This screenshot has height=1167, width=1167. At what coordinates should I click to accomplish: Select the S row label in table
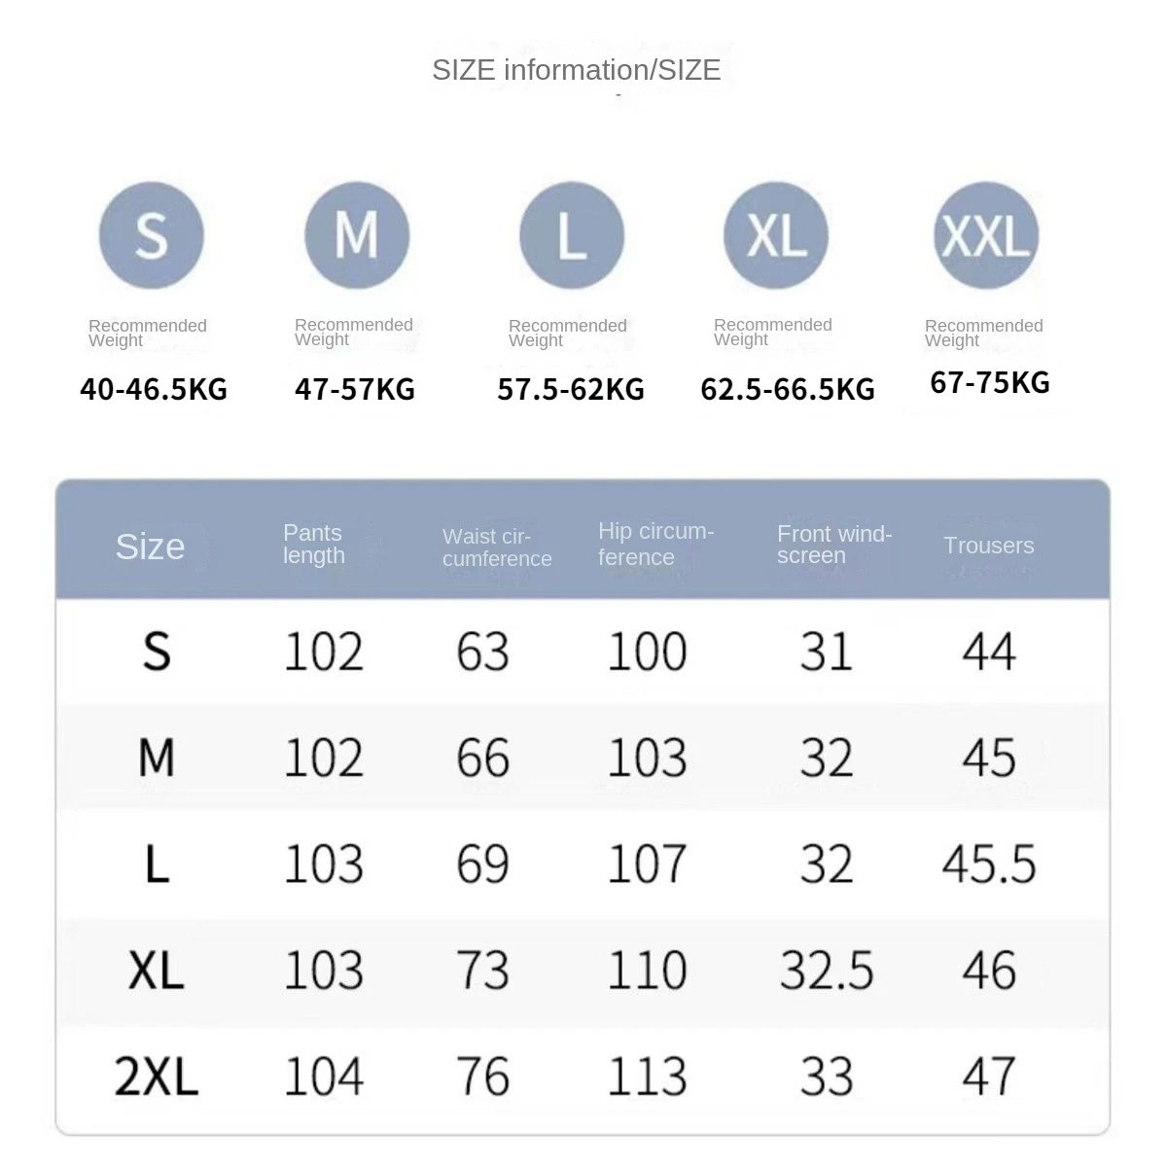pyautogui.click(x=157, y=652)
